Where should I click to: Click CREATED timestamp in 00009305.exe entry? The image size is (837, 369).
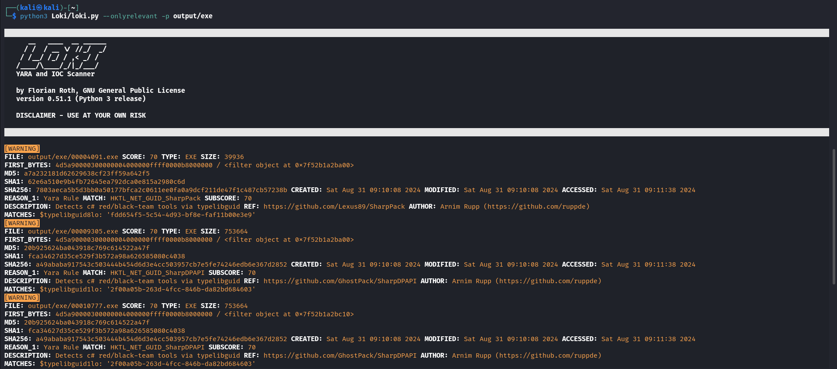pos(374,264)
